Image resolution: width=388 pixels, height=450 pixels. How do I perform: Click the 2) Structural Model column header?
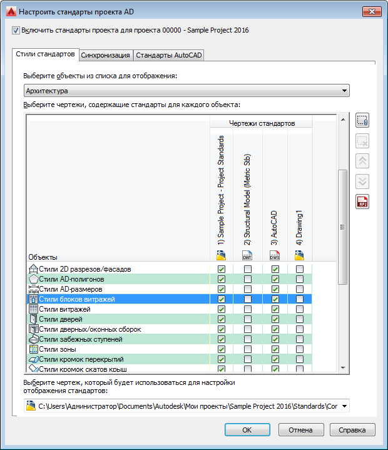click(247, 200)
